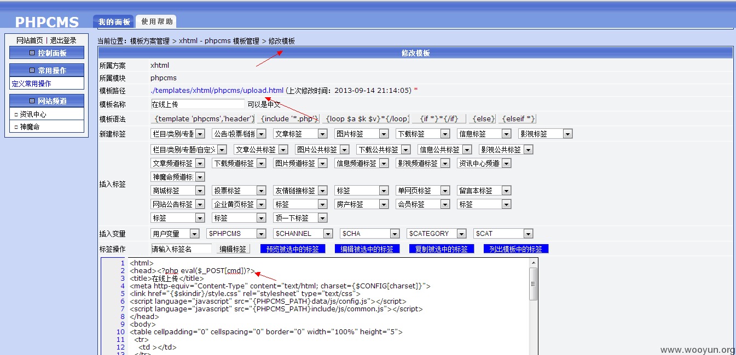Expand the 下载标签 new tag dropdown
The image size is (736, 355).
coord(423,134)
